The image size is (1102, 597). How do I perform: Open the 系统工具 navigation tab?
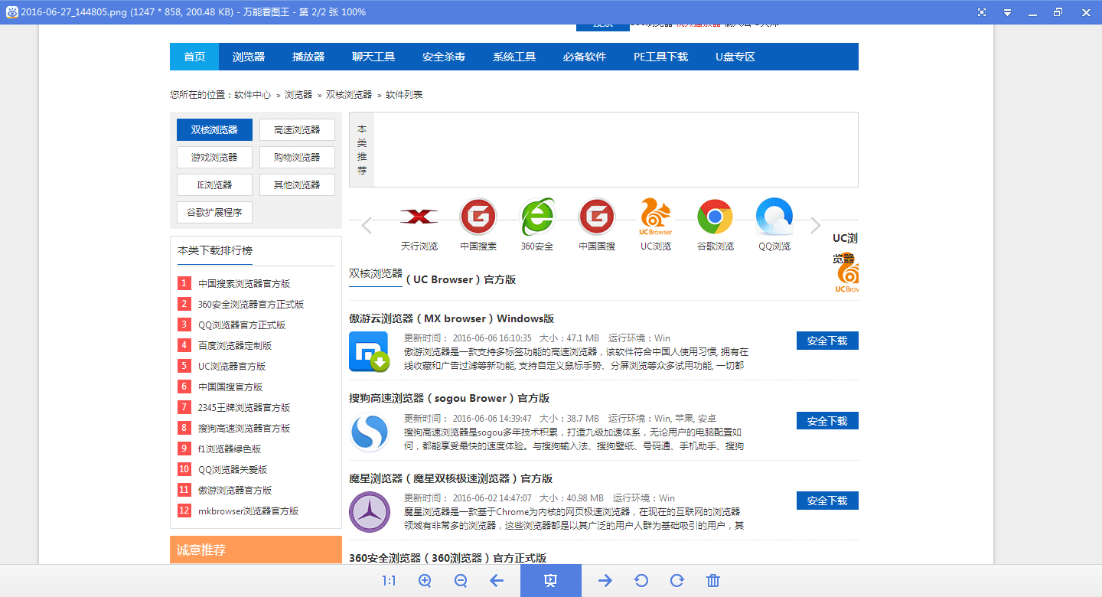(514, 57)
